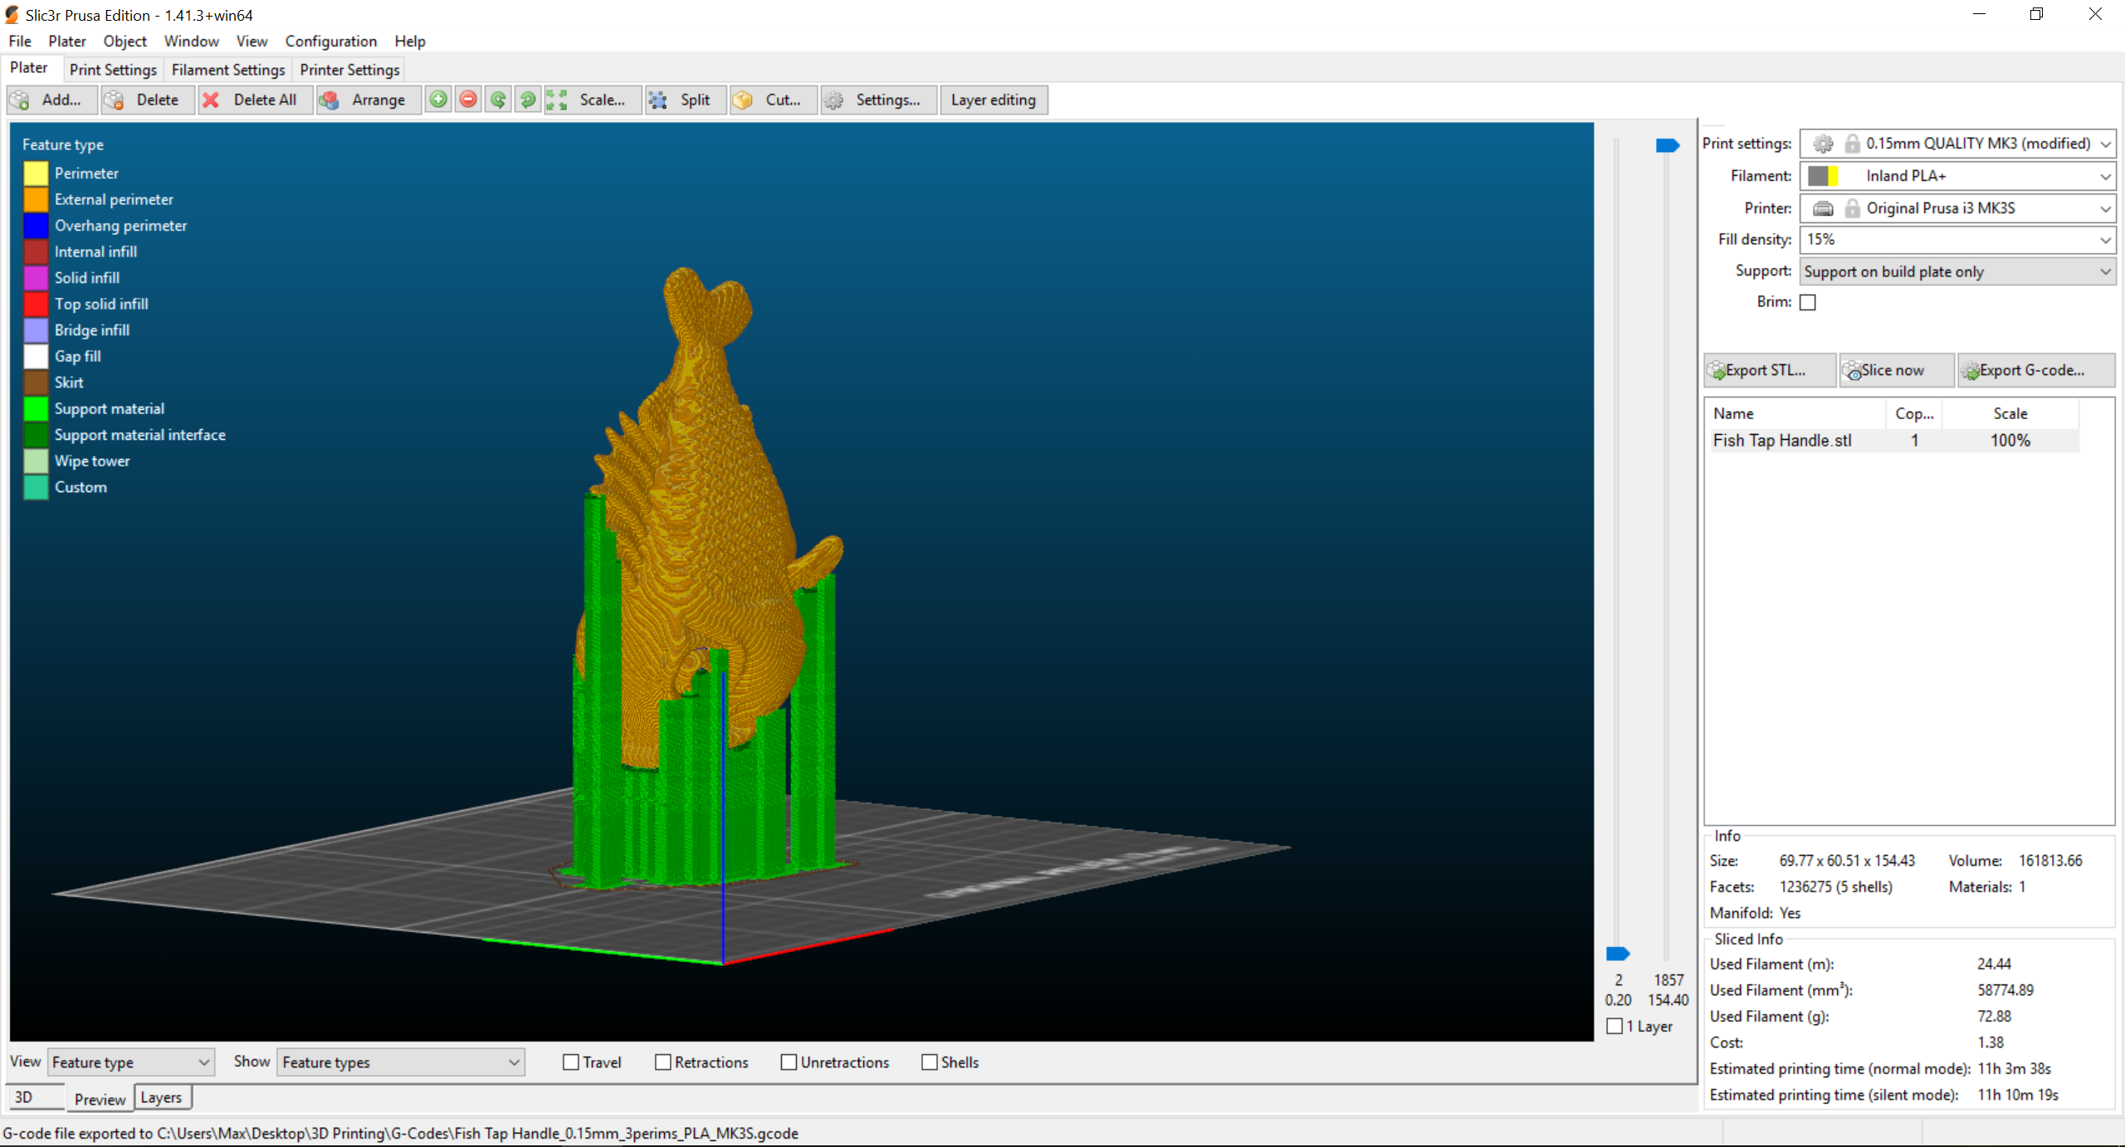The width and height of the screenshot is (2125, 1147).
Task: Select the Preview tab at bottom
Action: click(100, 1099)
